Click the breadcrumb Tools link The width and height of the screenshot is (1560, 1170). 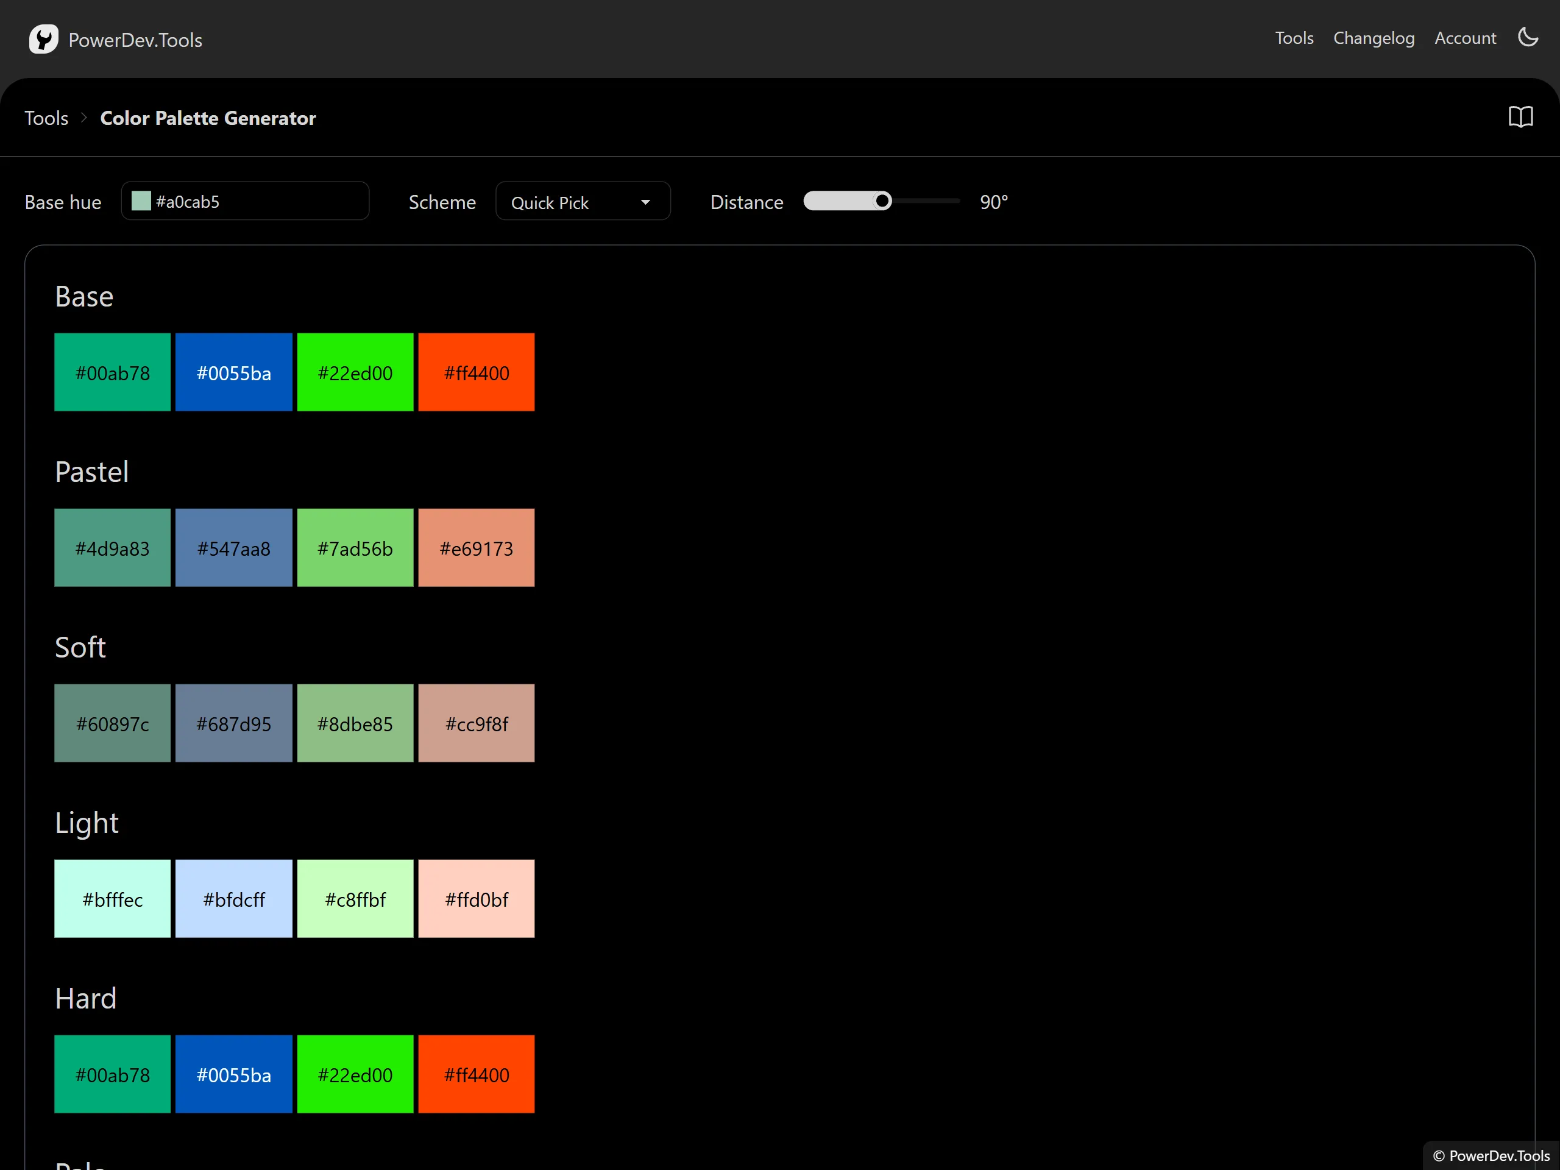click(47, 117)
